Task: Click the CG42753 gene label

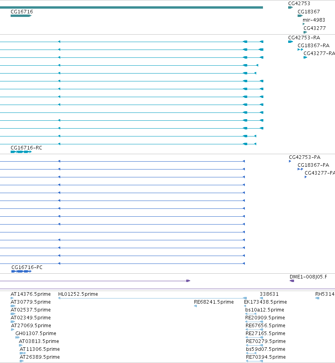Action: pos(299,4)
